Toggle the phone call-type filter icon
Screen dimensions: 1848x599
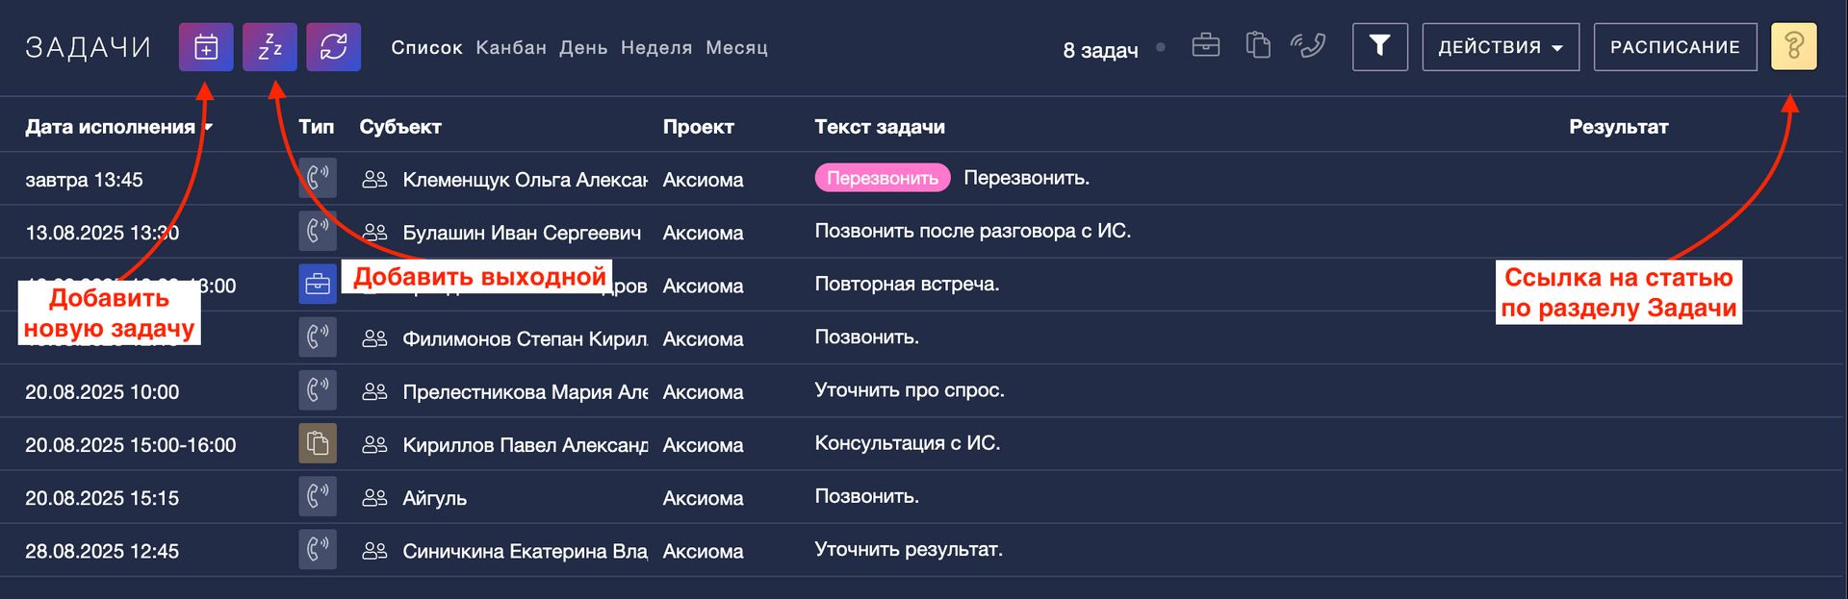click(x=1308, y=45)
